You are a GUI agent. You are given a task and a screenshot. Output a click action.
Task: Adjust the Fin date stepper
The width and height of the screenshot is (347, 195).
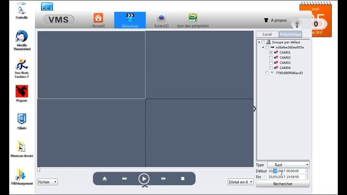[307, 177]
